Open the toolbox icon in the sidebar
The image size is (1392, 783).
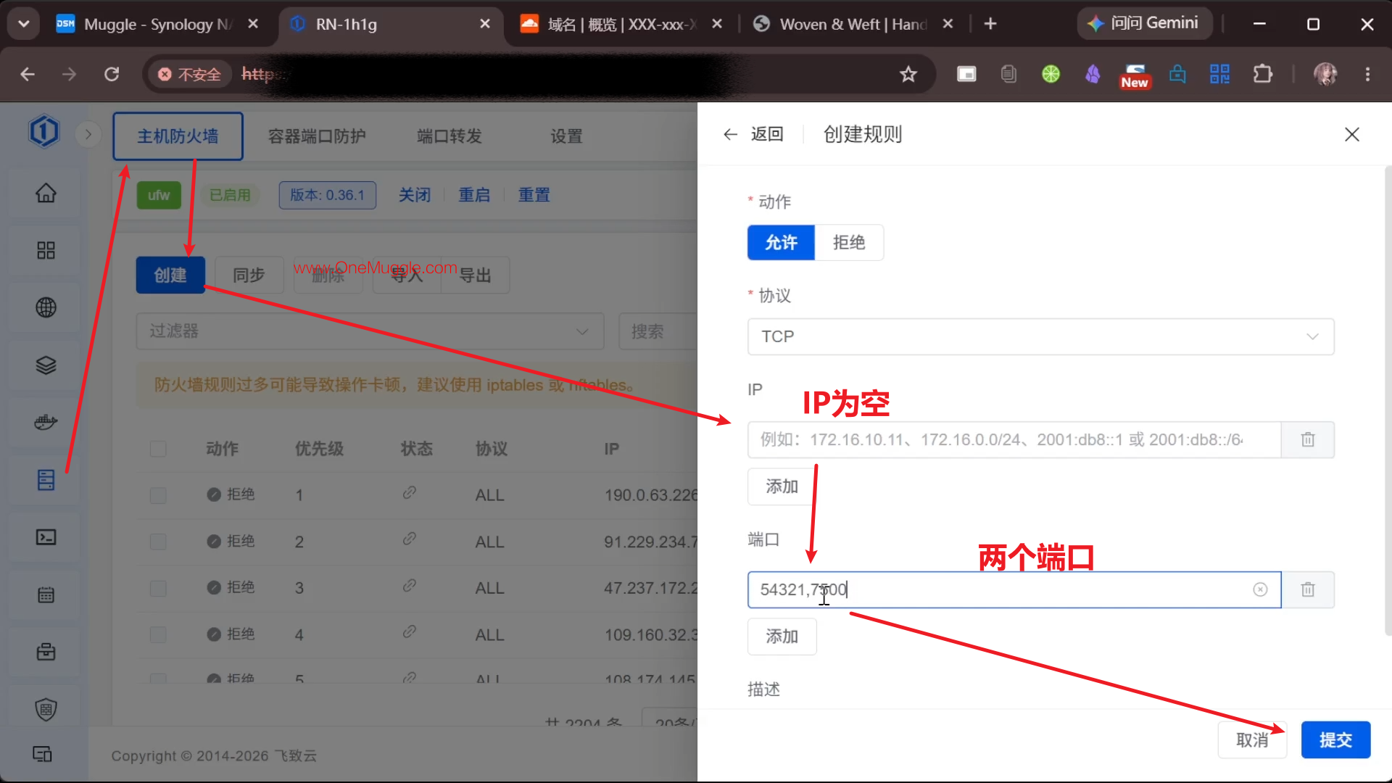click(x=46, y=652)
